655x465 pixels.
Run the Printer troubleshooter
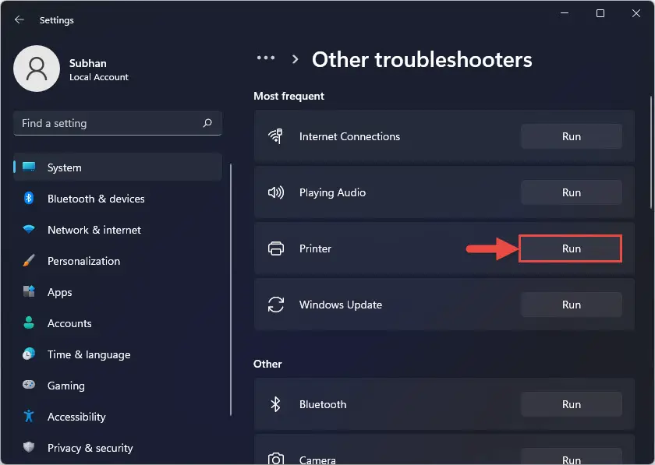tap(571, 248)
